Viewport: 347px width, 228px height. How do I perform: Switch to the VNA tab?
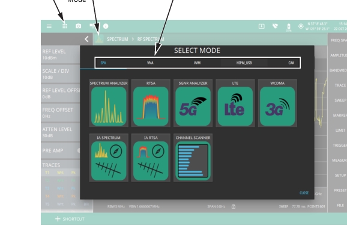[150, 63]
